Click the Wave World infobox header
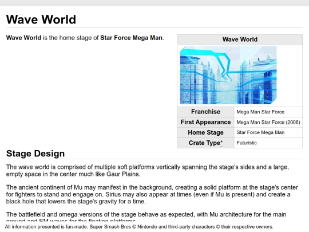This screenshot has height=232, width=309. coord(240,40)
